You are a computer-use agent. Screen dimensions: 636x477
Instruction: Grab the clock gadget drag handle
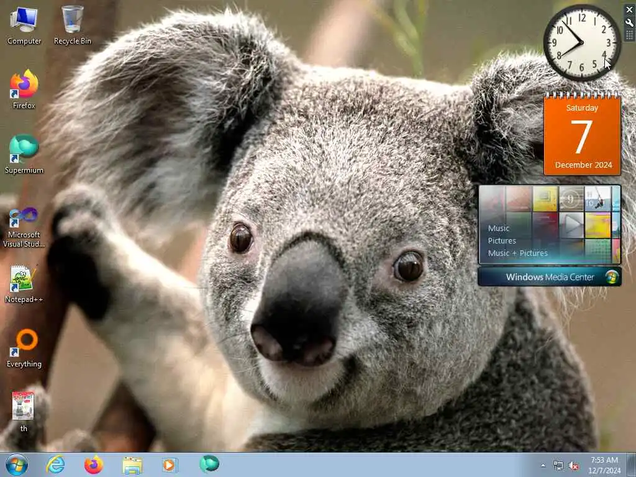[630, 35]
